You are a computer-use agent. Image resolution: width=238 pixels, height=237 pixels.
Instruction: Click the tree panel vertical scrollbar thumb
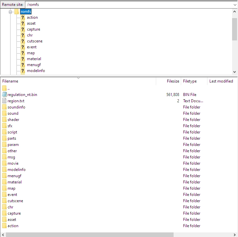click(234, 29)
